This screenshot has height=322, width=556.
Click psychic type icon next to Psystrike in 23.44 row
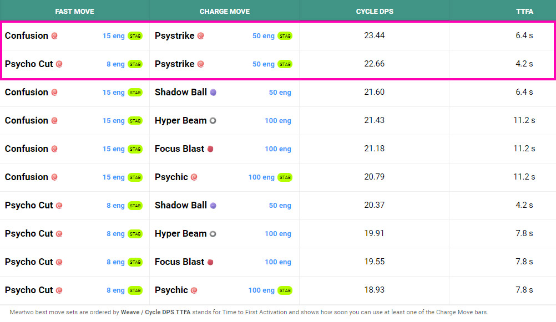pyautogui.click(x=201, y=36)
